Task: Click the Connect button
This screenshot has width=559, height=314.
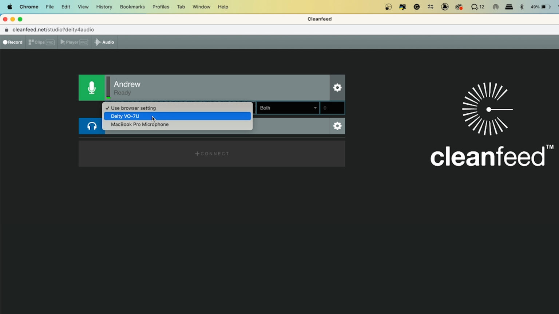Action: click(x=212, y=154)
